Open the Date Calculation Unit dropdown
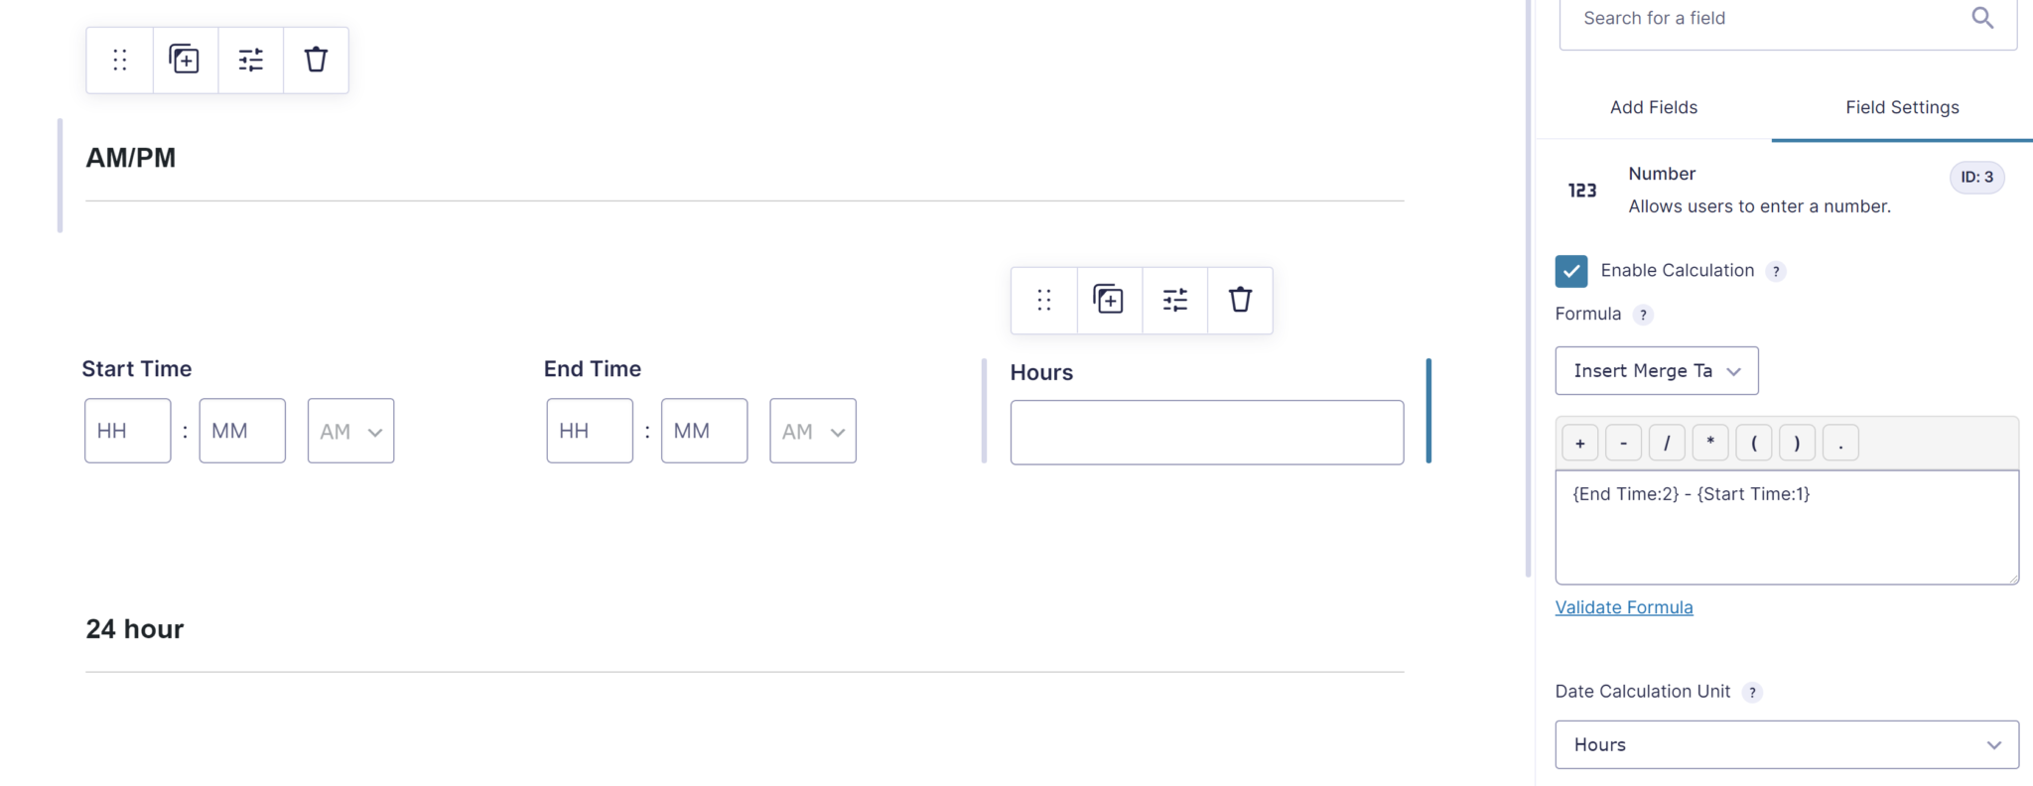This screenshot has height=786, width=2033. 1787,745
